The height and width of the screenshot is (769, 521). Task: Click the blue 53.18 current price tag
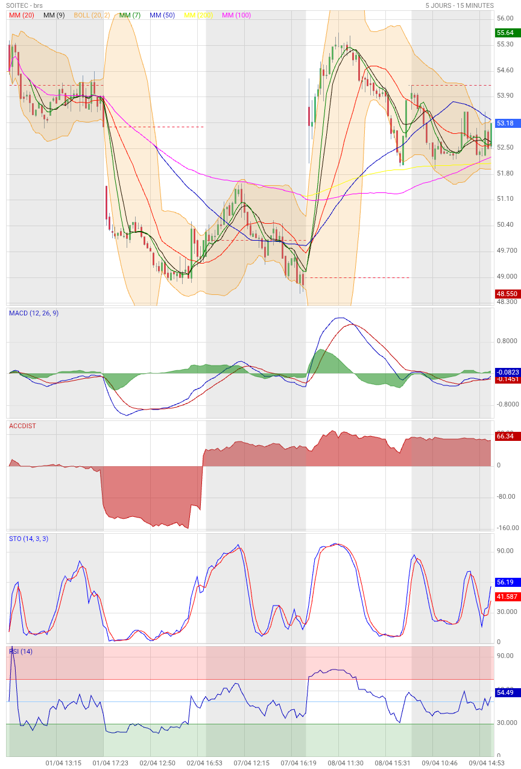508,123
